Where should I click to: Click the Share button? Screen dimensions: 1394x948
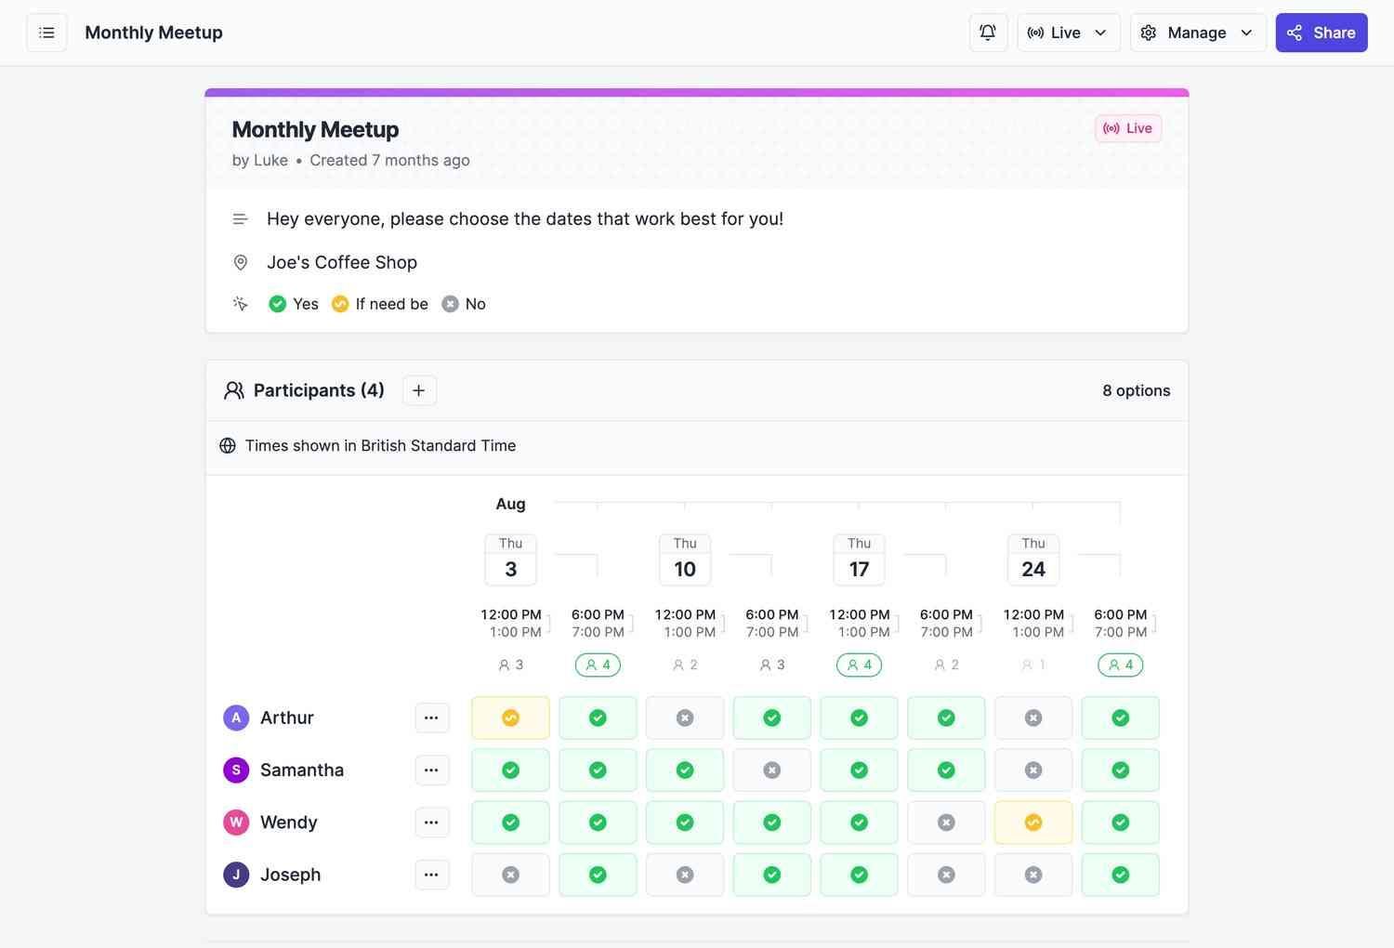[x=1321, y=33]
